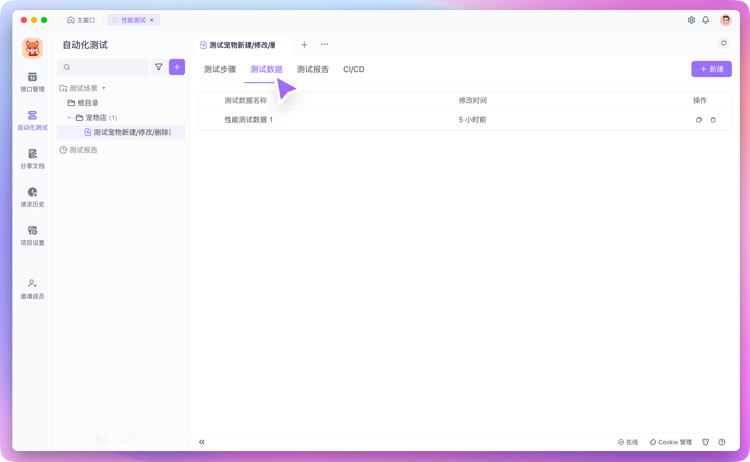Open the help question mark icon
Screen dimensions: 750x462
(x=722, y=442)
